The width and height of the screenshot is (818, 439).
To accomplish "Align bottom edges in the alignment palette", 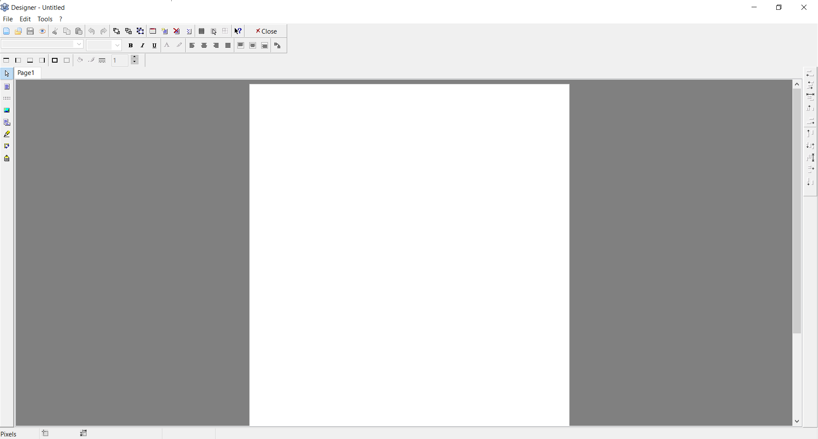I will coord(810,182).
